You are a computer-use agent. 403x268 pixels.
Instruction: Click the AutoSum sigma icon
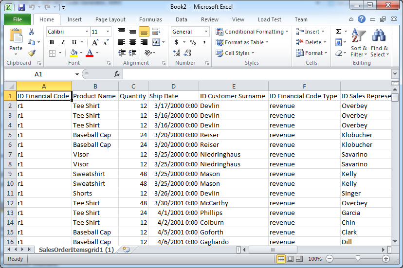click(x=338, y=31)
